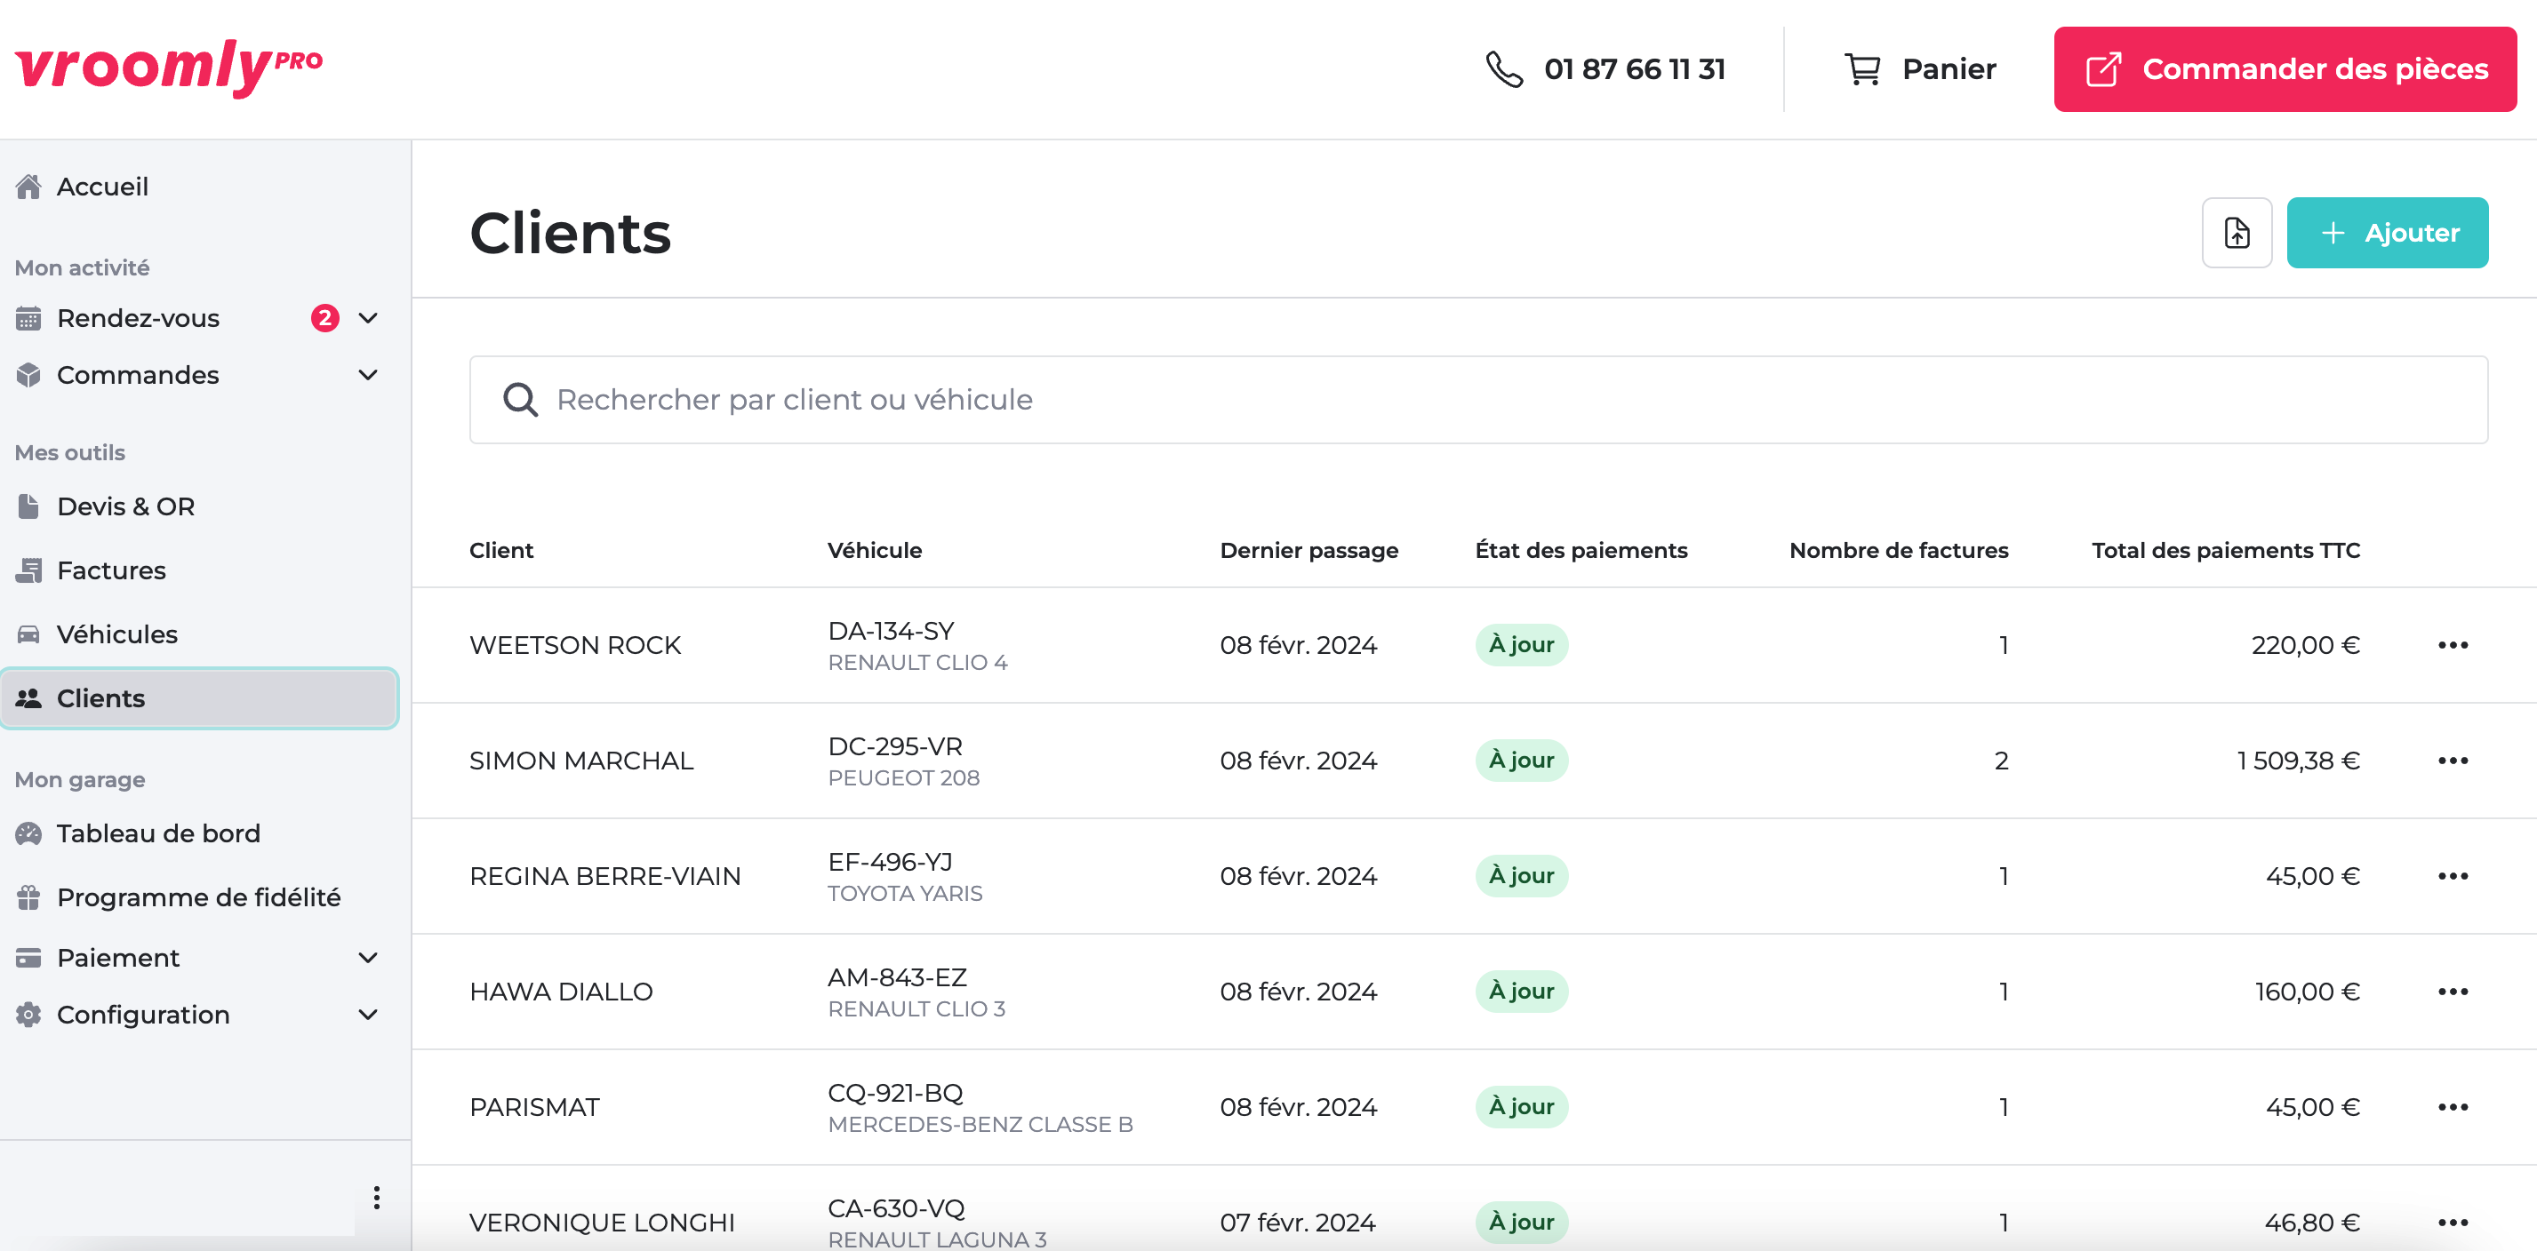Screen dimensions: 2537x1251
Task: Click vehicle plate DC-295-VR
Action: 895,746
